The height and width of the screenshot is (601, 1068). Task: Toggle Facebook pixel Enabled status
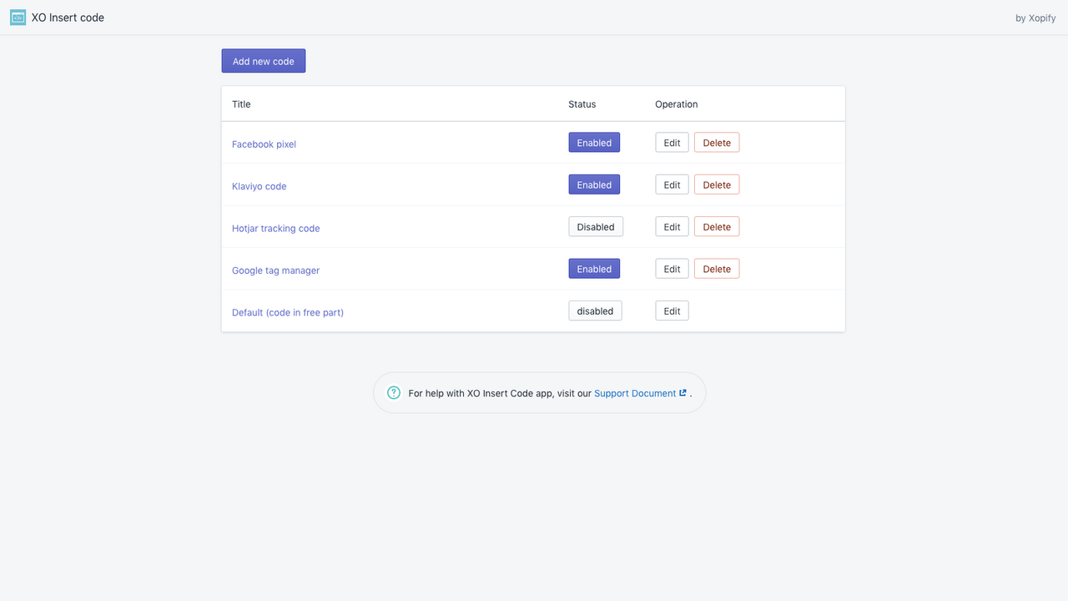click(594, 143)
